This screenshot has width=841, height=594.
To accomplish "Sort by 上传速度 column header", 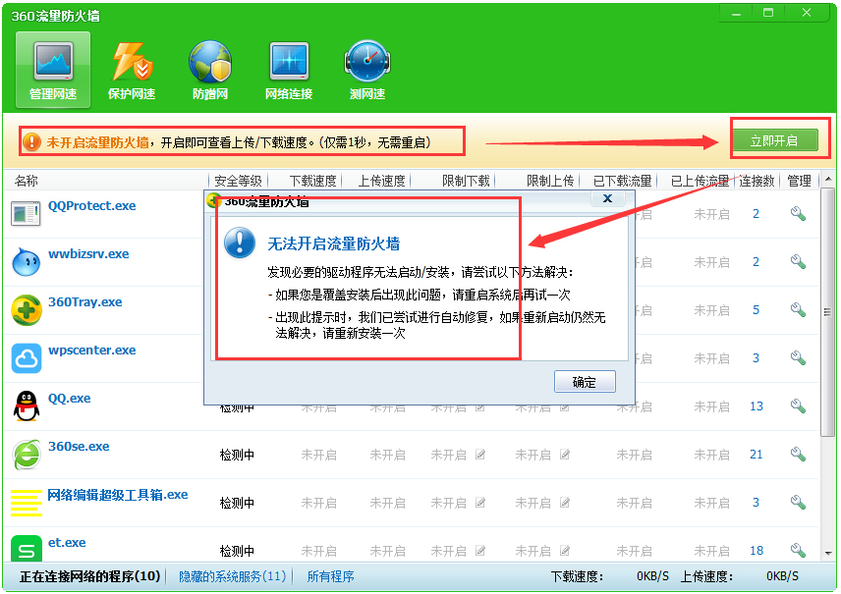I will (381, 182).
